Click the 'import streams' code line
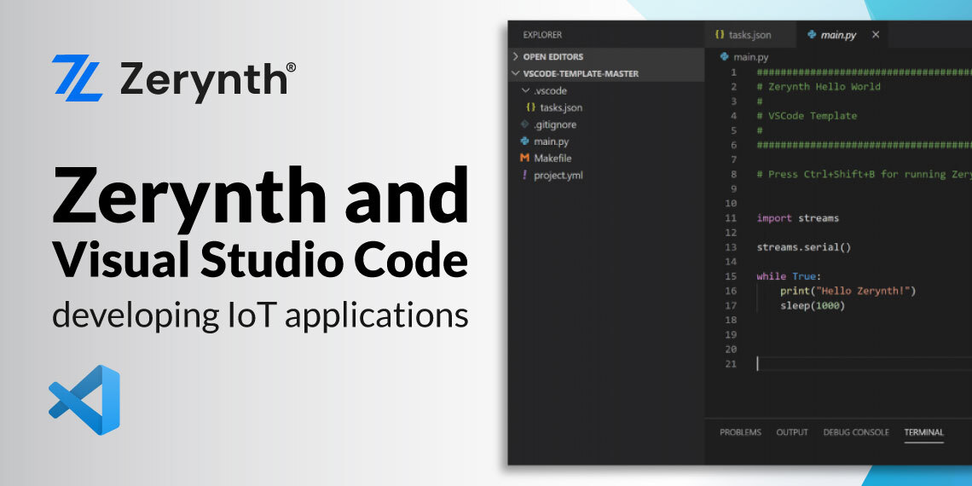 [797, 218]
